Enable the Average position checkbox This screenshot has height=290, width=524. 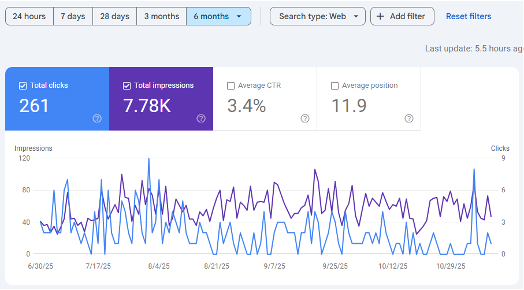click(335, 85)
